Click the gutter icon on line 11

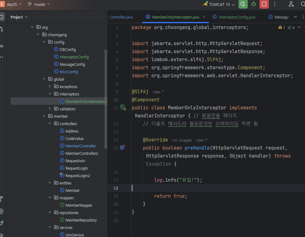pos(123,107)
